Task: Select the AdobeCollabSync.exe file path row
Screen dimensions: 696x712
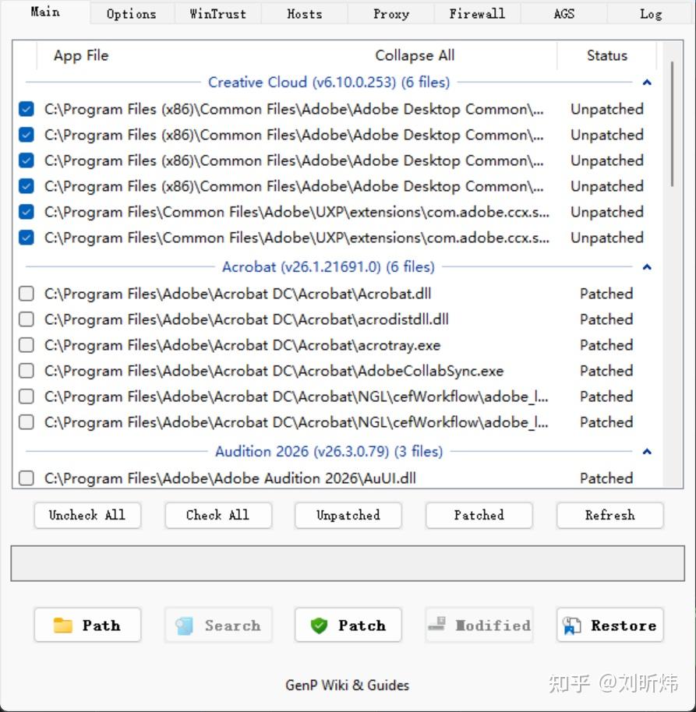Action: coord(274,371)
